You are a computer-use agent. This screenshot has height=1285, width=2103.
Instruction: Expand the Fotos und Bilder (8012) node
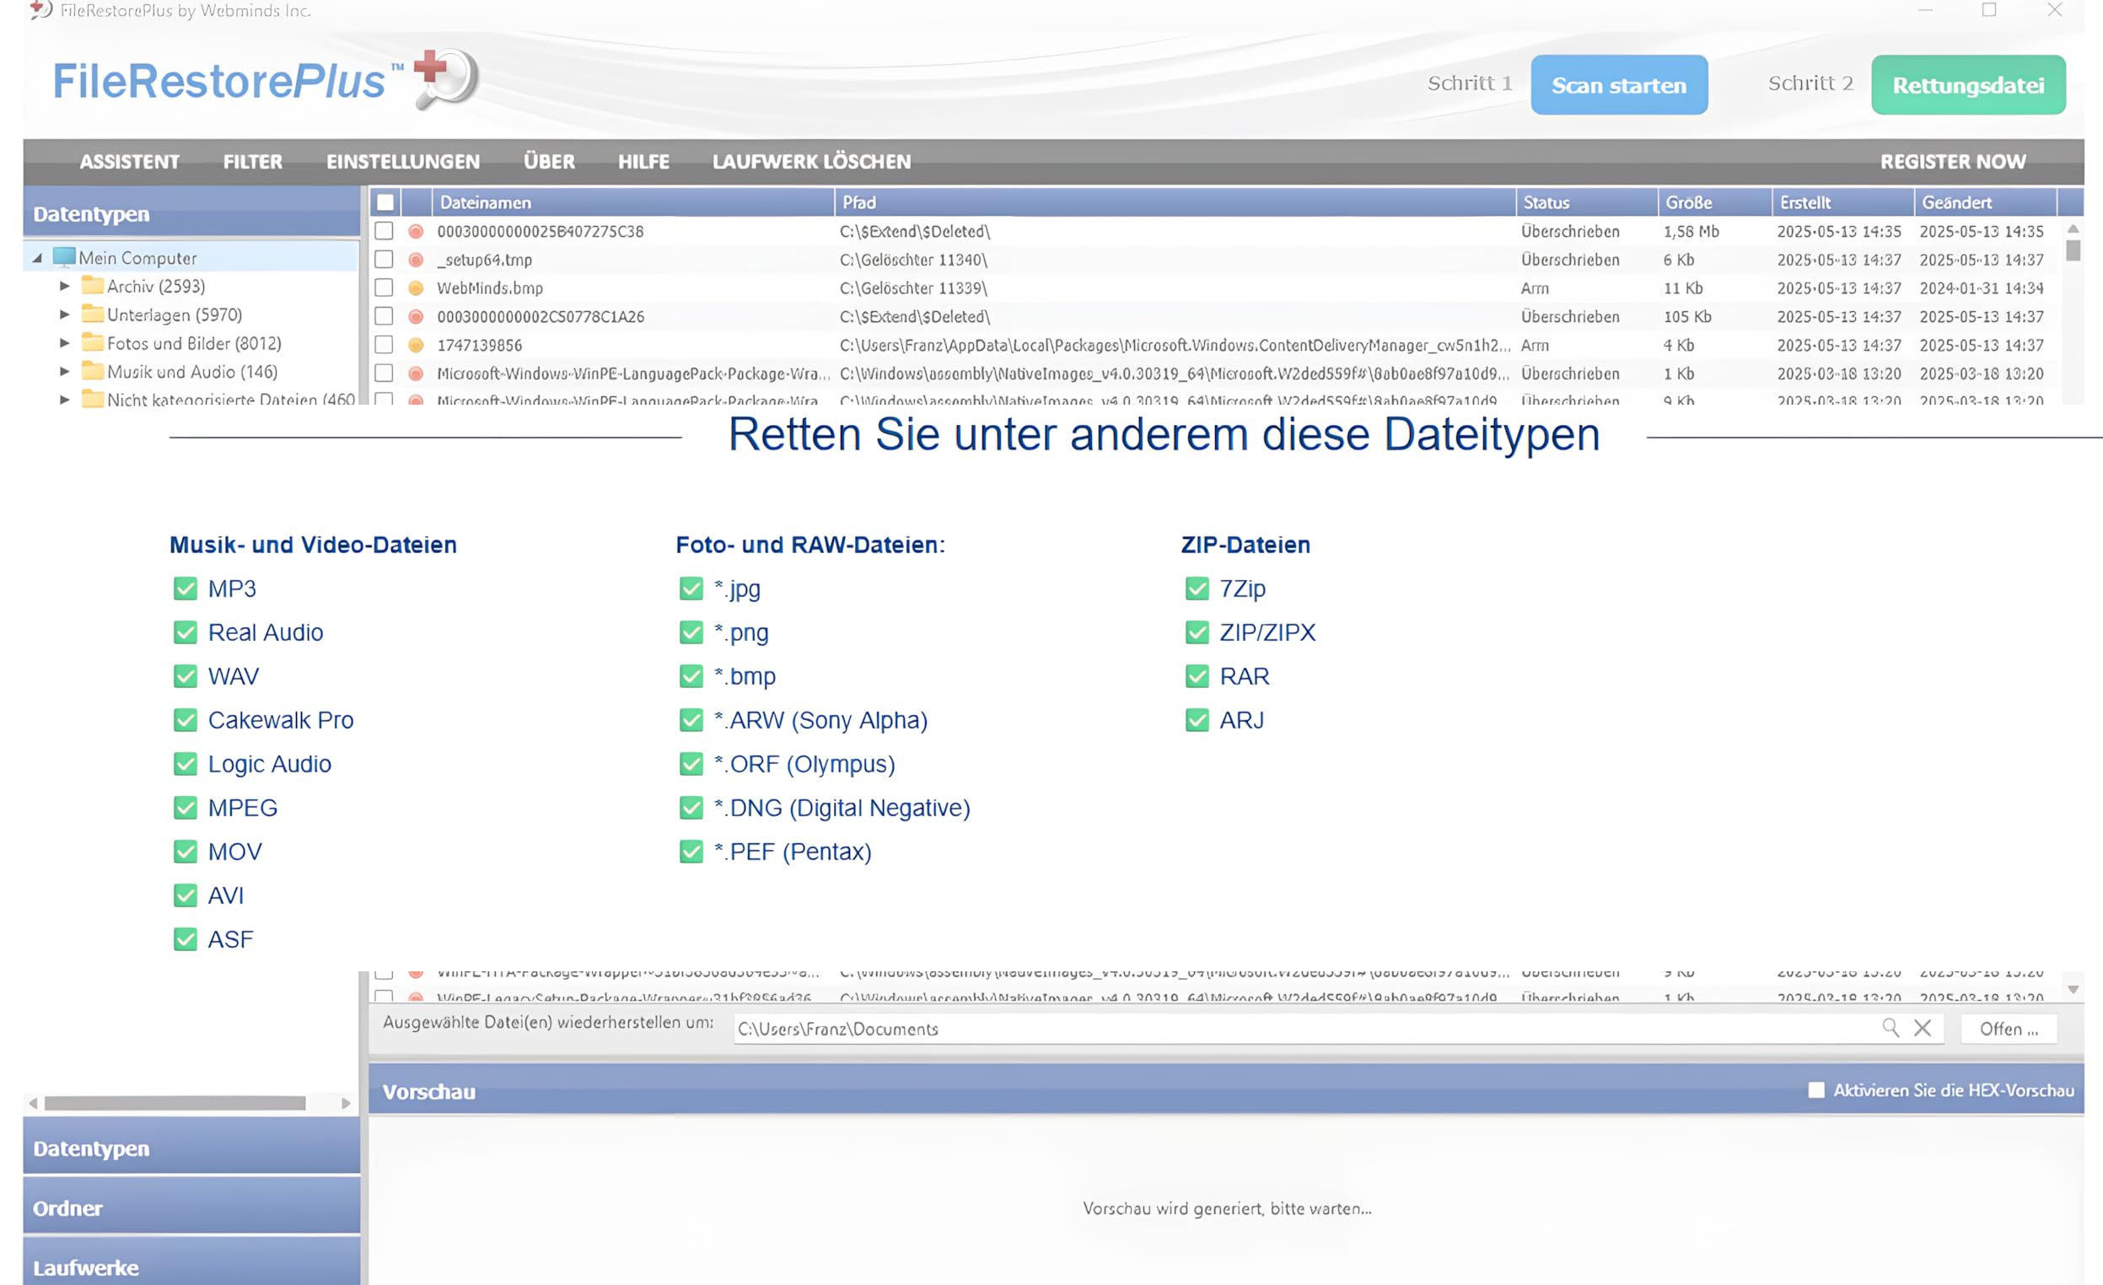click(x=64, y=343)
